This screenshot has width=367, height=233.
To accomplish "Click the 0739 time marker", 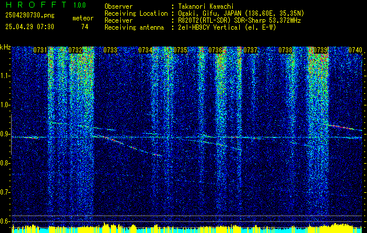I will point(320,50).
